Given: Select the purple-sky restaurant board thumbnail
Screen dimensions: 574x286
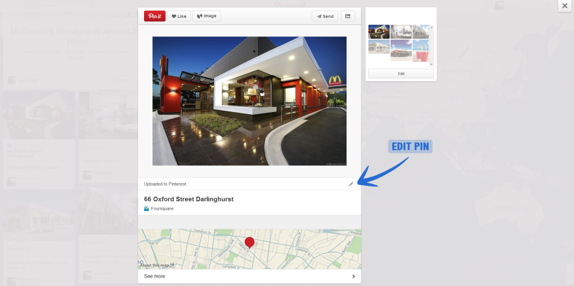Looking at the screenshot, I should tap(401, 50).
